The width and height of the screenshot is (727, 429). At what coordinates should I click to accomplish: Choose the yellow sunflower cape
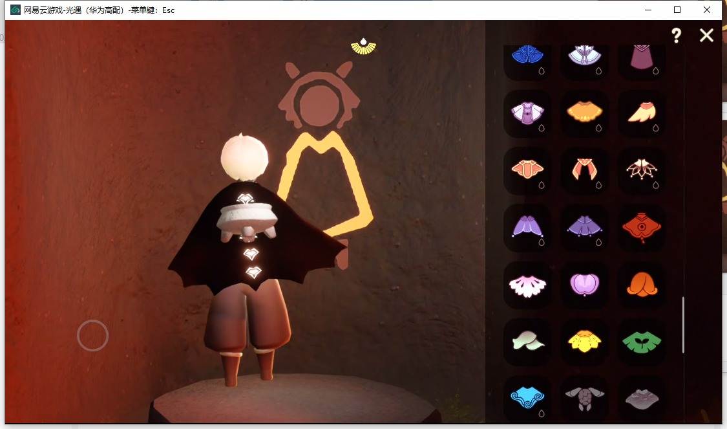click(x=584, y=342)
